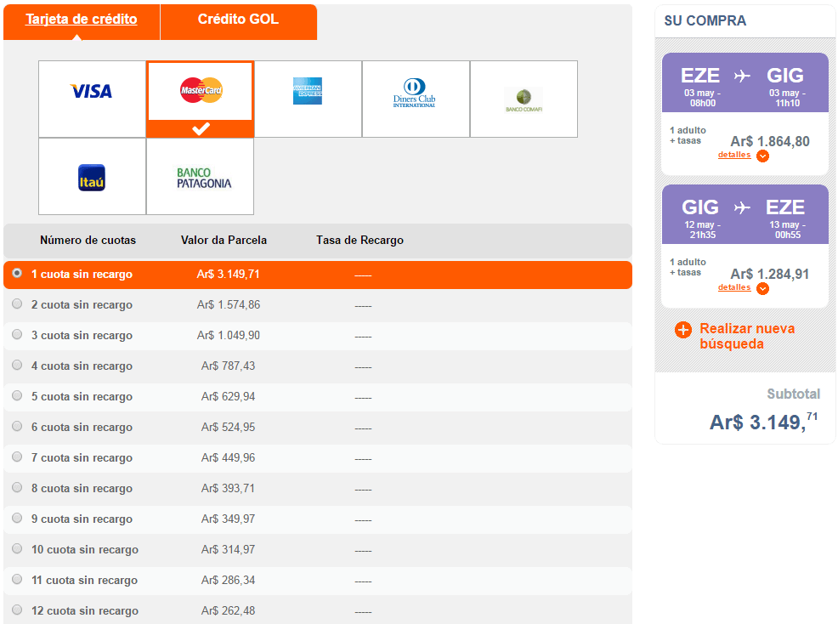This screenshot has height=624, width=838.
Task: Expand detalles chevron for GIG to EZE flight
Action: click(x=762, y=289)
